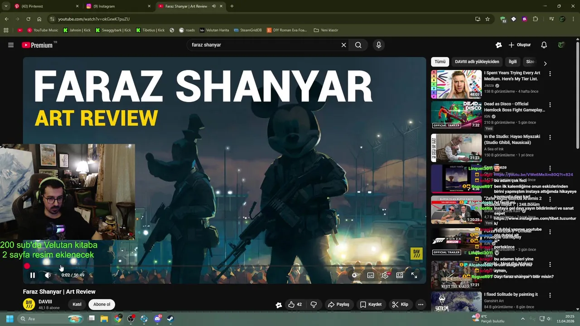Screen dimensions: 580x326
Task: Switch to the Instagram tab
Action: point(119,6)
